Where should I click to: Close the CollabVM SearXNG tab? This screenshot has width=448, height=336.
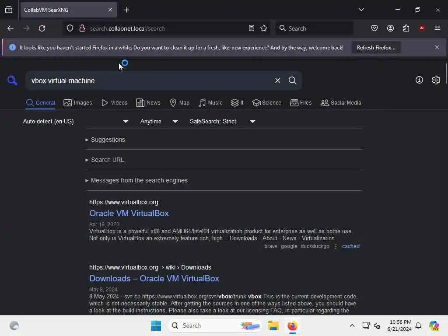point(110,10)
